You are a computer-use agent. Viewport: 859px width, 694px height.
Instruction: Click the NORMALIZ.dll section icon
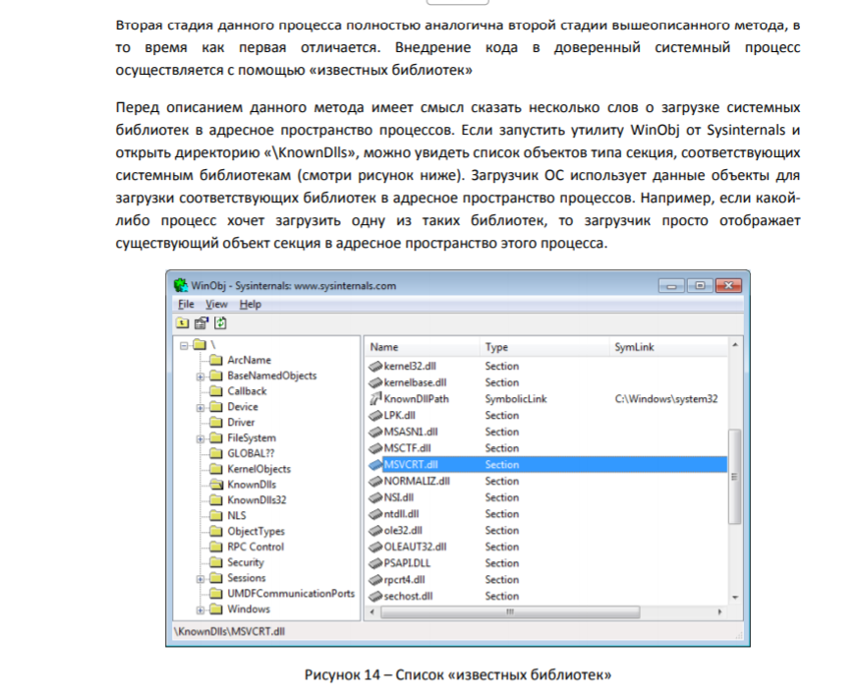click(x=375, y=481)
